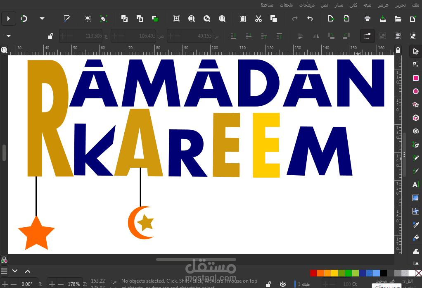Select the Color dropper tool
The width and height of the screenshot is (422, 288).
click(x=415, y=224)
